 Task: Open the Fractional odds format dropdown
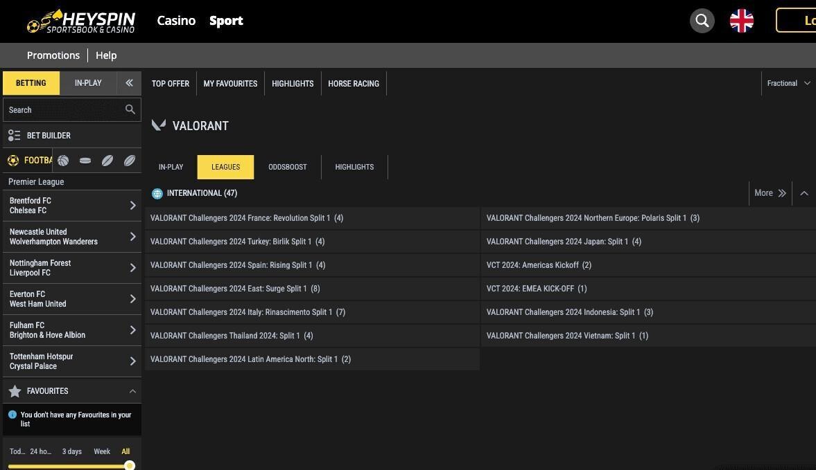pos(788,83)
